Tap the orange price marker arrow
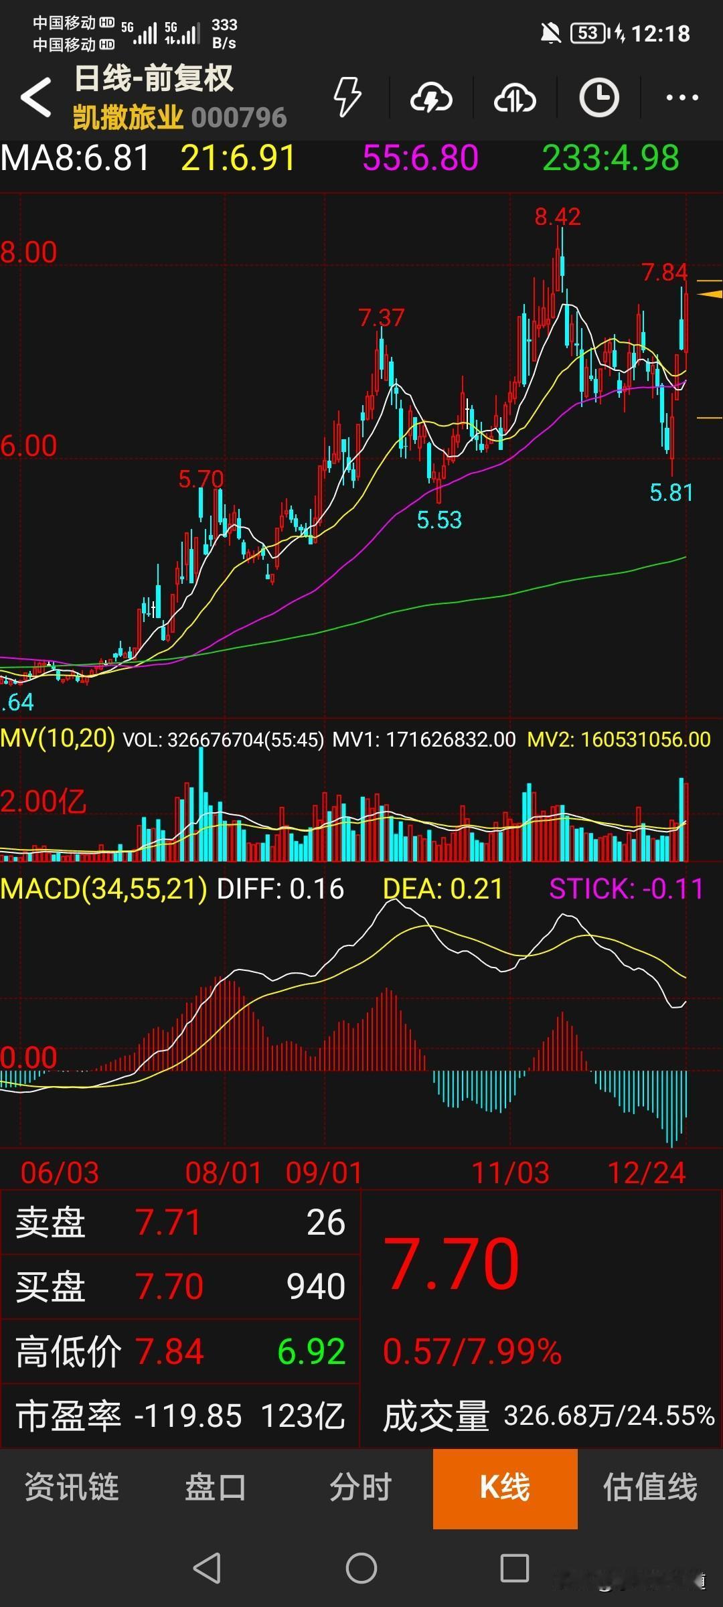The width and height of the screenshot is (723, 1607). pyautogui.click(x=710, y=294)
